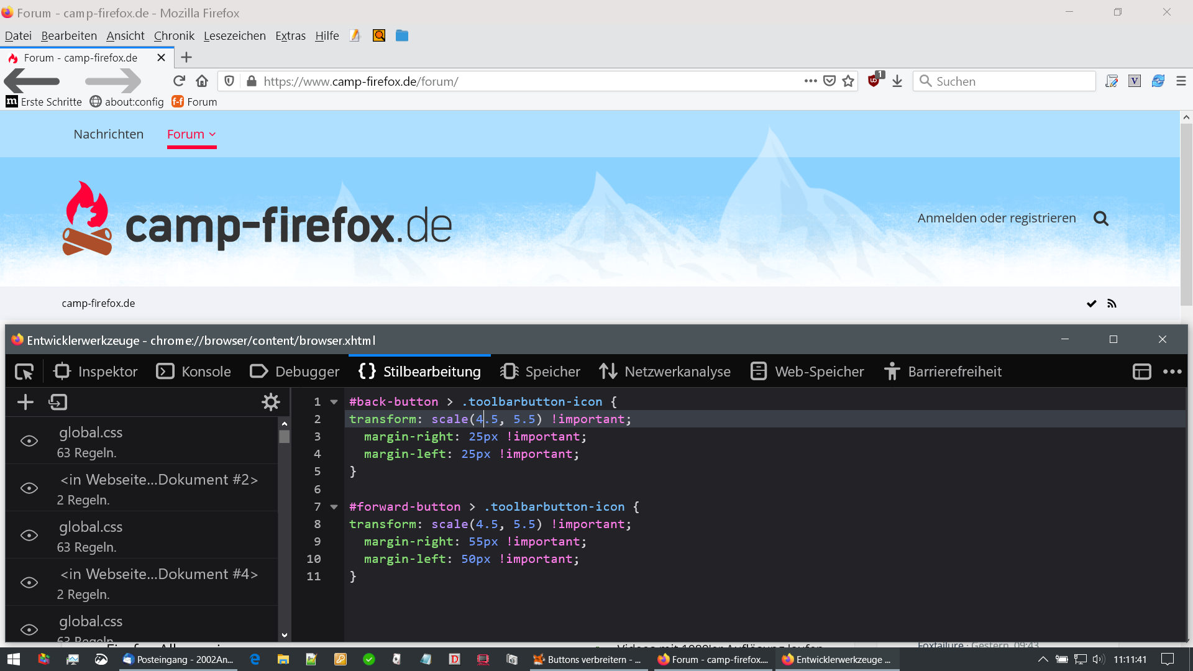Switch to the Inspektor tab
Viewport: 1193px width, 671px height.
[x=96, y=372]
